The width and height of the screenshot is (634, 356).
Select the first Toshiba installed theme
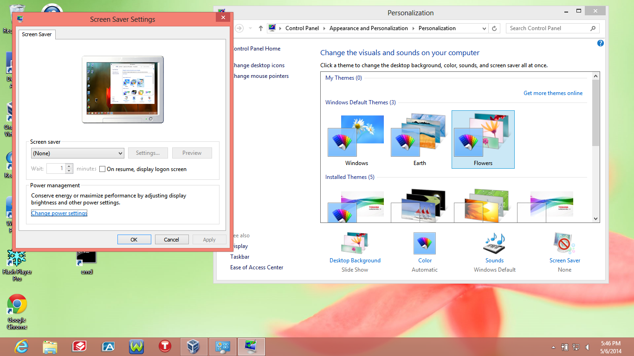tap(356, 207)
